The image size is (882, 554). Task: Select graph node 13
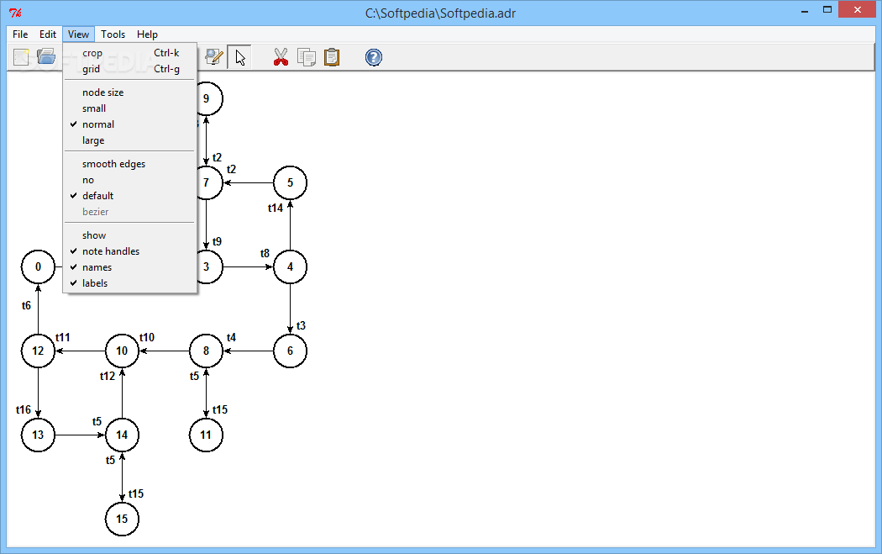point(39,435)
